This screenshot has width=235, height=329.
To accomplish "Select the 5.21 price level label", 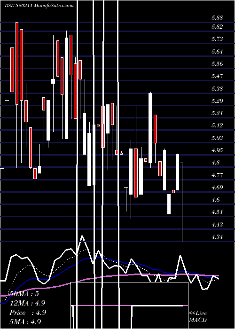I will pyautogui.click(x=217, y=113).
